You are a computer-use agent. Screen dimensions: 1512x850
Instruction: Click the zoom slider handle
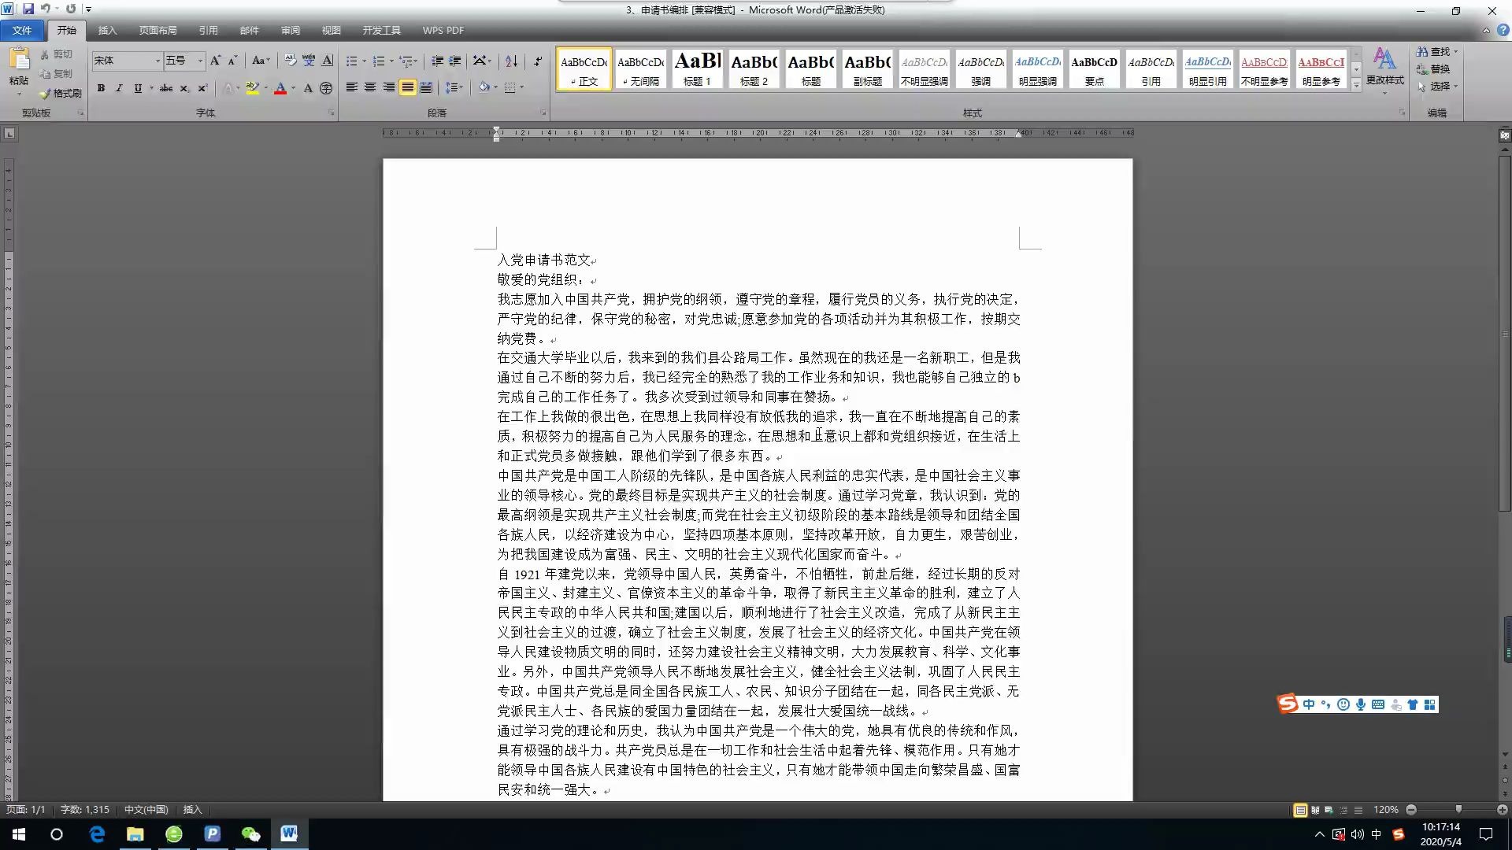coord(1458,810)
